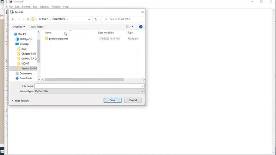The image size is (276, 155).
Task: Open address bar history dropdown
Action: tap(89, 19)
